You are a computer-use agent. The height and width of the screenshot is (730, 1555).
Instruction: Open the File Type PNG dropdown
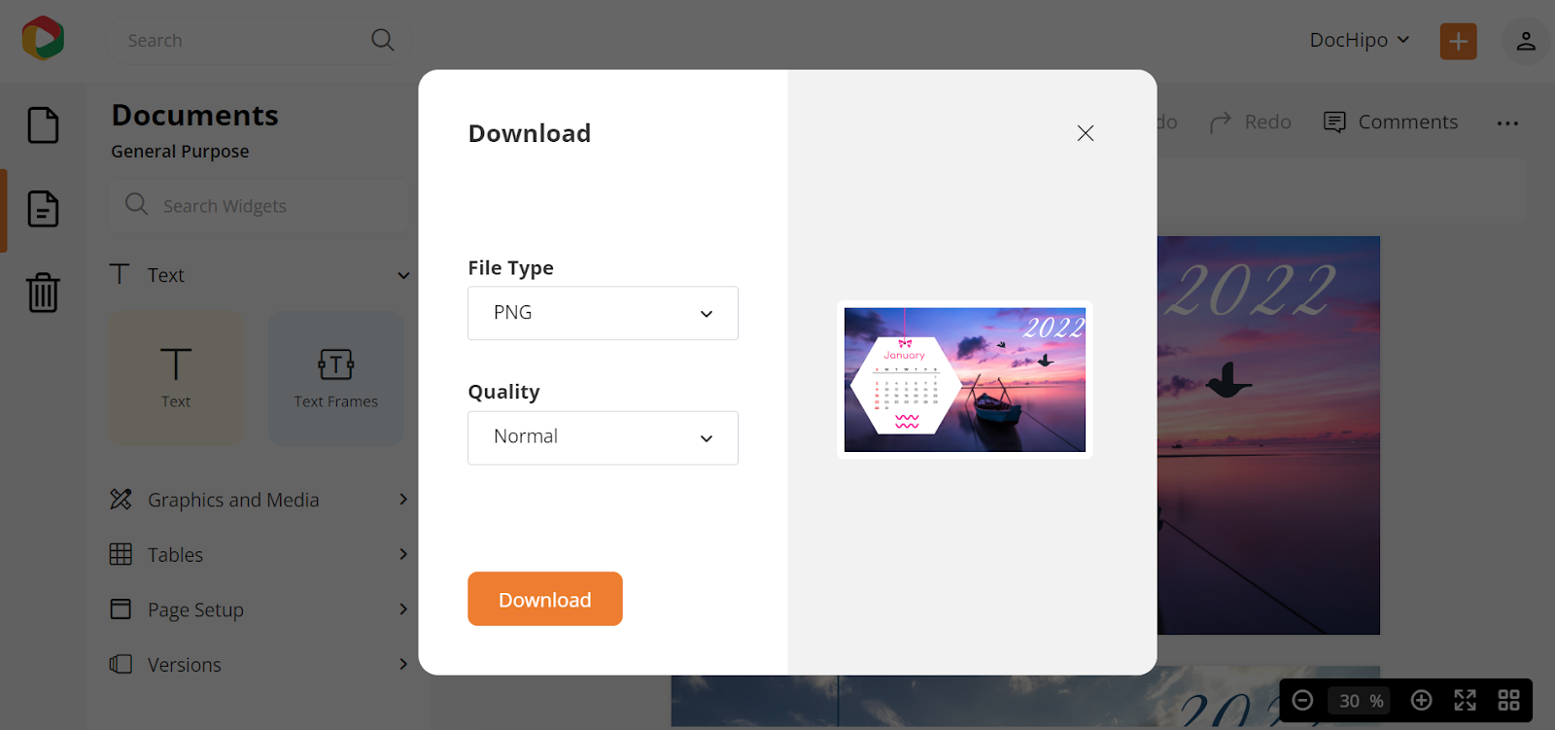(x=603, y=313)
